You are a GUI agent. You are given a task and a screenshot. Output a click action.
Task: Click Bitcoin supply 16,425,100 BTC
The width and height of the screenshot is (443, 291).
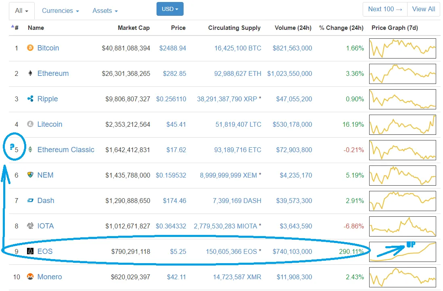click(238, 48)
